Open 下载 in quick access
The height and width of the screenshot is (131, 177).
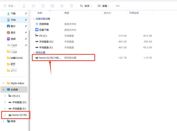(x=13, y=14)
